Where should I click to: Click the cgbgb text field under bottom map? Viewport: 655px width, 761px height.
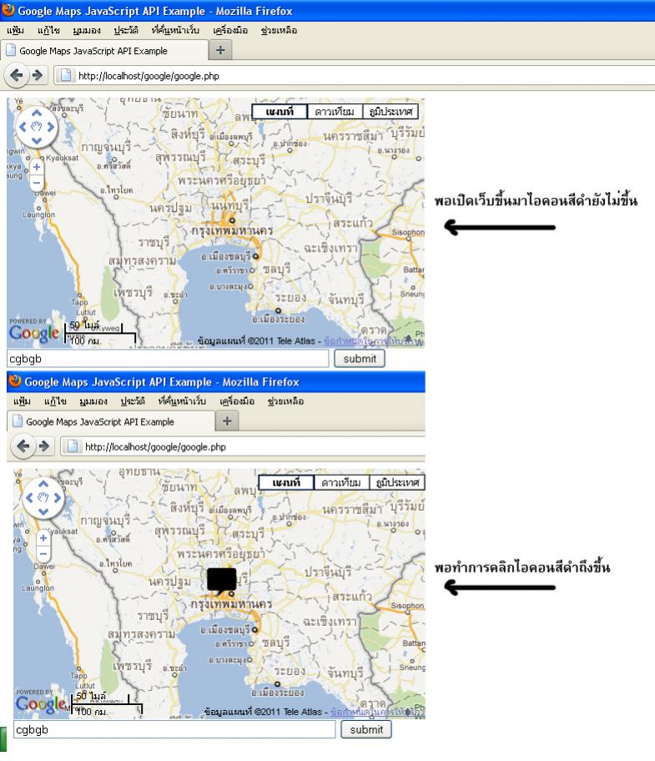(174, 729)
